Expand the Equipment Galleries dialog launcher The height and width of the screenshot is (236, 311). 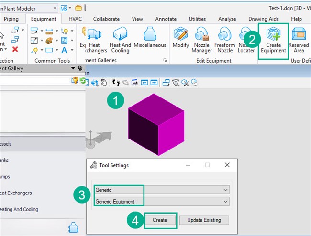click(165, 60)
